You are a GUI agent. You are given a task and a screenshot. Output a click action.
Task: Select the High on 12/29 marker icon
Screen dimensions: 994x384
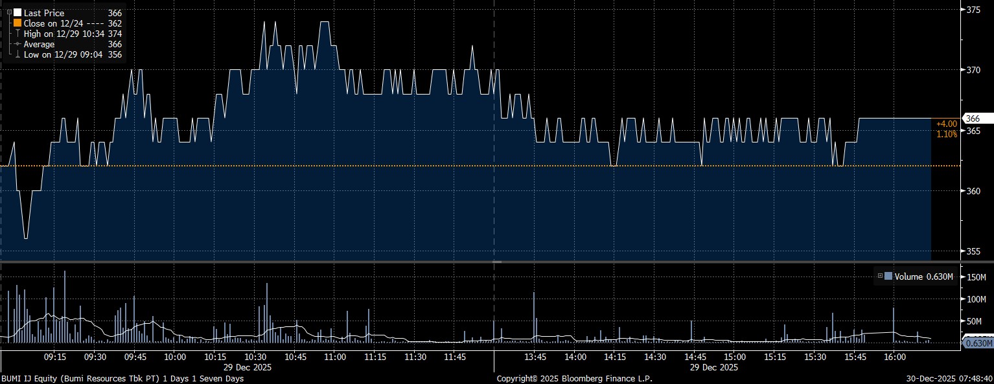click(17, 34)
